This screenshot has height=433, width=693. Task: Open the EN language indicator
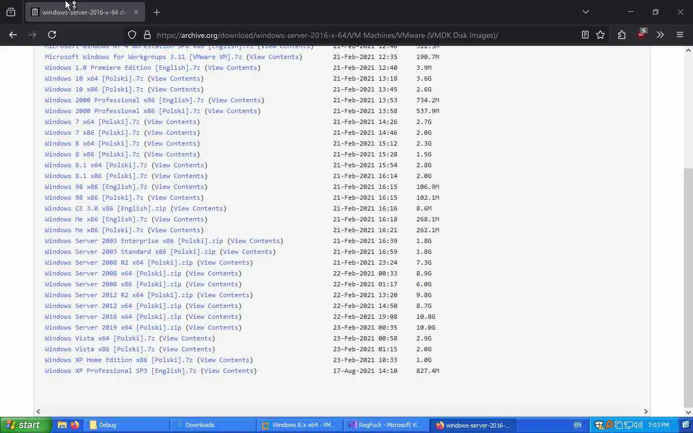pos(578,425)
